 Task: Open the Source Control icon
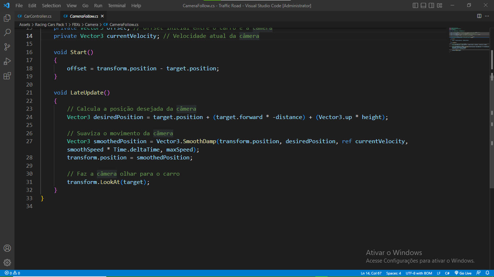pyautogui.click(x=7, y=47)
